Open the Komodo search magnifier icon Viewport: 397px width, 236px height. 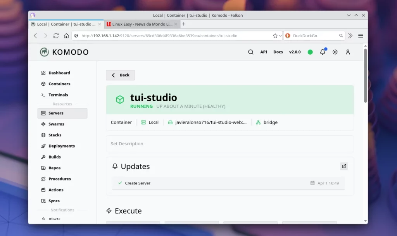coord(250,52)
